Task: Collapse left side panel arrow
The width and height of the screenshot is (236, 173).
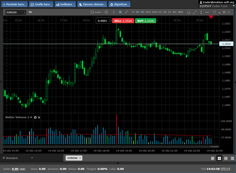Action: point(1,82)
